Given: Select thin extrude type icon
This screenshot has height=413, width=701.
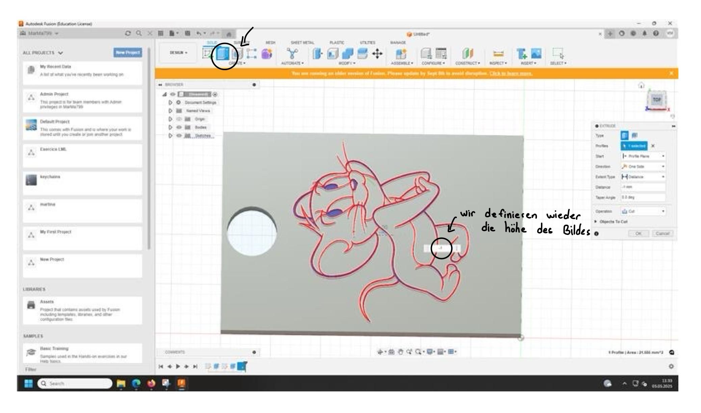Looking at the screenshot, I should [634, 136].
